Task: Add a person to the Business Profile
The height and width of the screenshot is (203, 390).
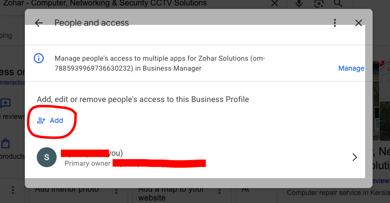Action: (x=51, y=120)
